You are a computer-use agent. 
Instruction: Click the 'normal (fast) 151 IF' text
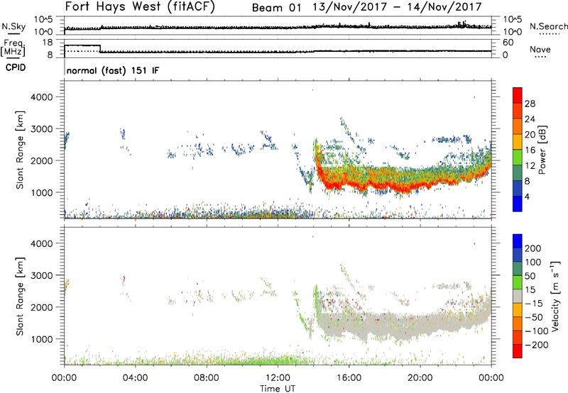click(113, 70)
